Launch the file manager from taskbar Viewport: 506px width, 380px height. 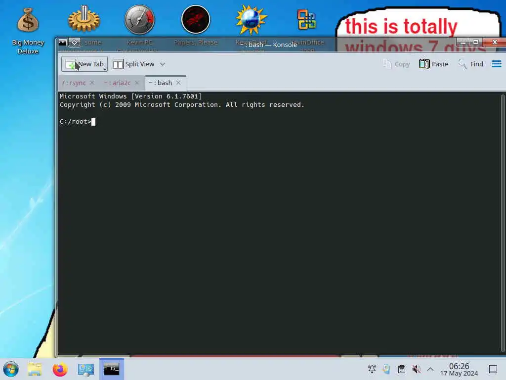point(35,369)
